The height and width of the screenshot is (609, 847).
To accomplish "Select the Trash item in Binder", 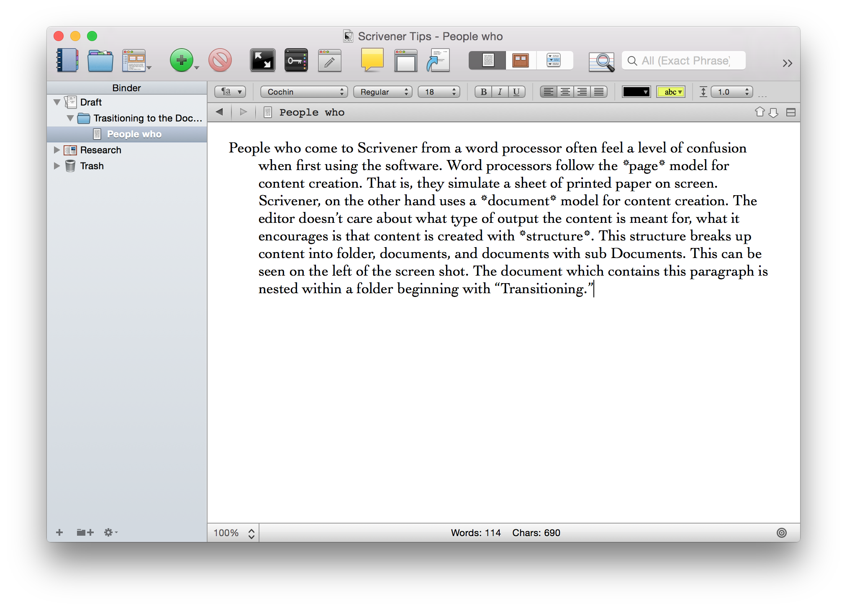I will click(x=92, y=166).
